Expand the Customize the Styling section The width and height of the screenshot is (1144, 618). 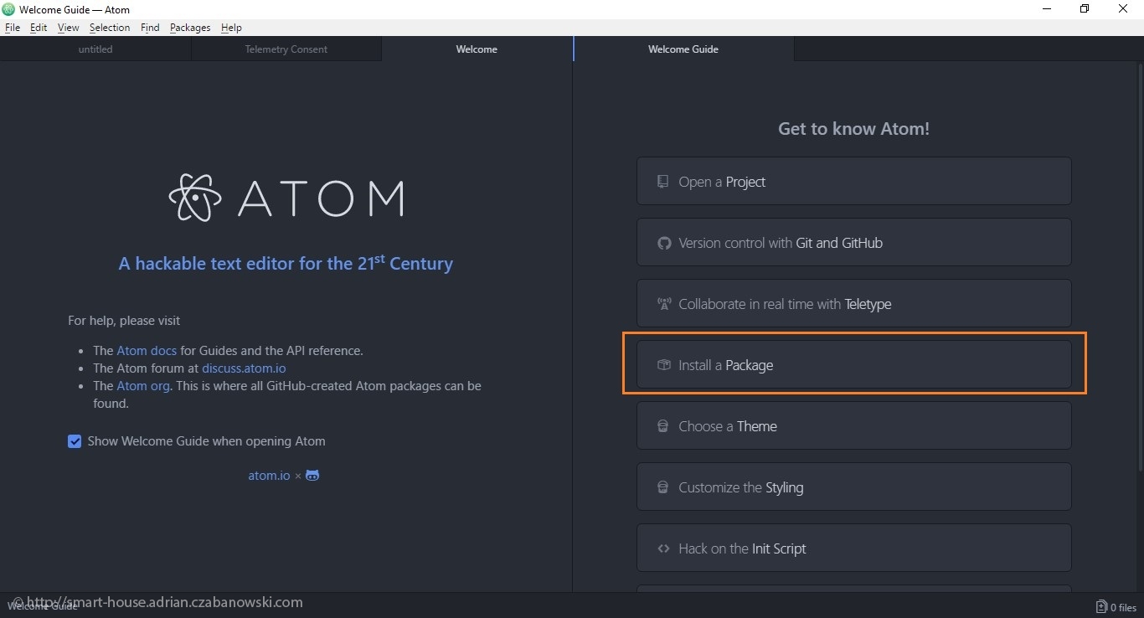[x=853, y=487]
